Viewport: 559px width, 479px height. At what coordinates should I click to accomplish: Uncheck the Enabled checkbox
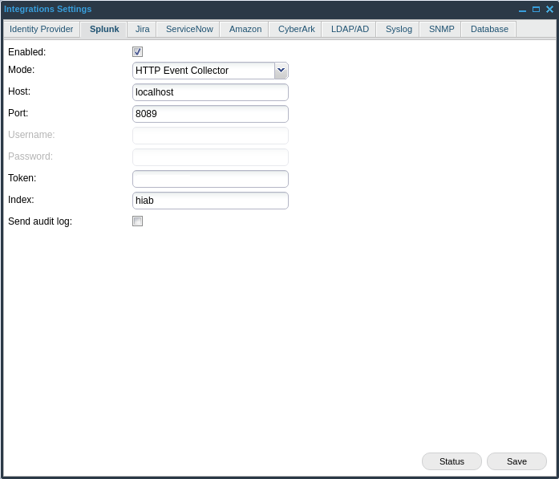pyautogui.click(x=137, y=52)
